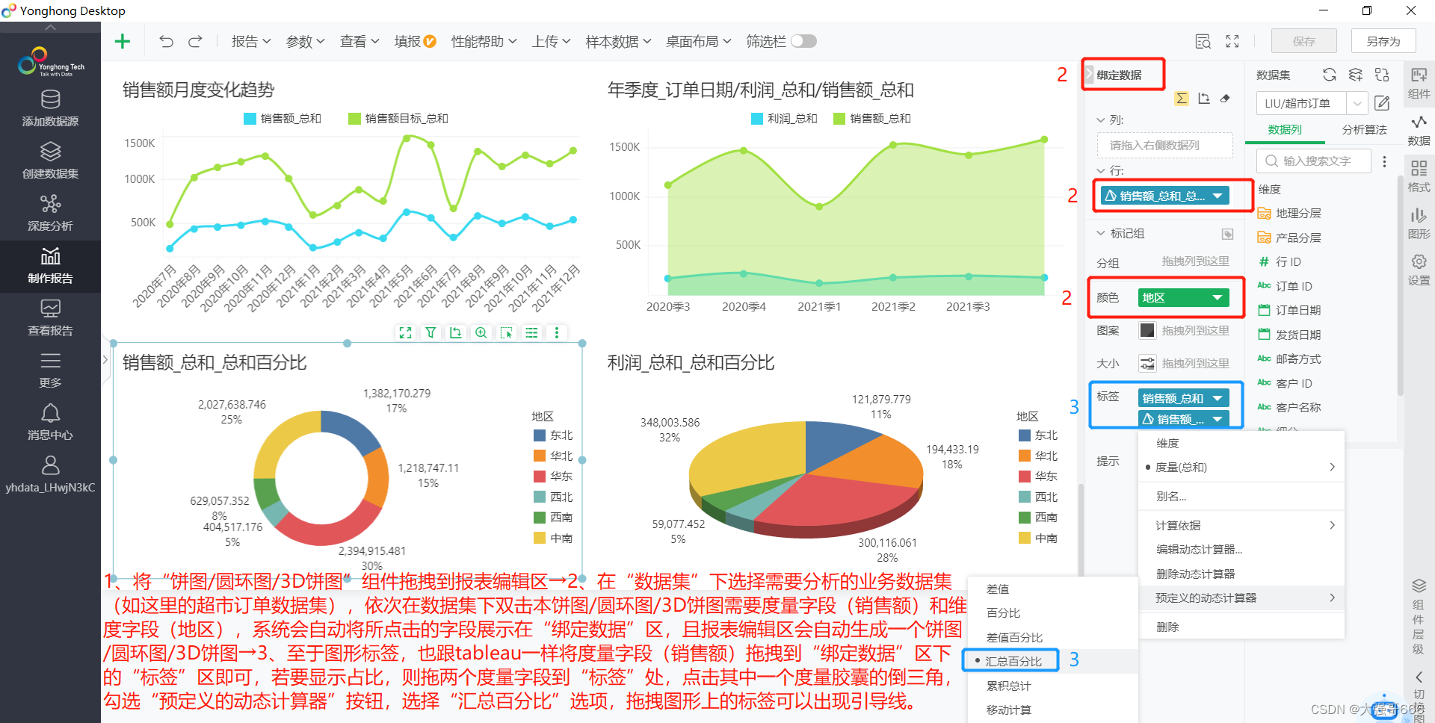Click the eraser clear-binding icon
The image size is (1435, 723).
click(1225, 99)
